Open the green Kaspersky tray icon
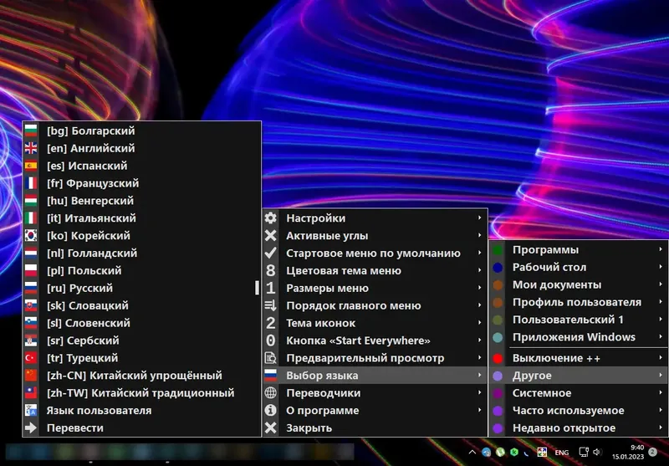 (514, 453)
